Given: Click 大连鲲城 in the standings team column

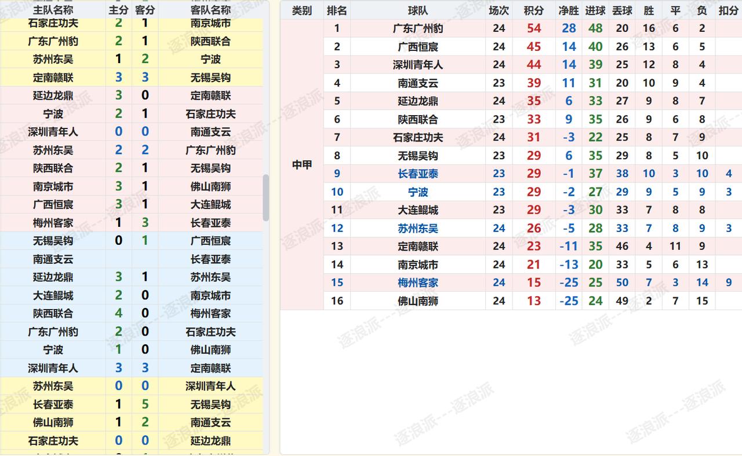Looking at the screenshot, I should pyautogui.click(x=418, y=210).
